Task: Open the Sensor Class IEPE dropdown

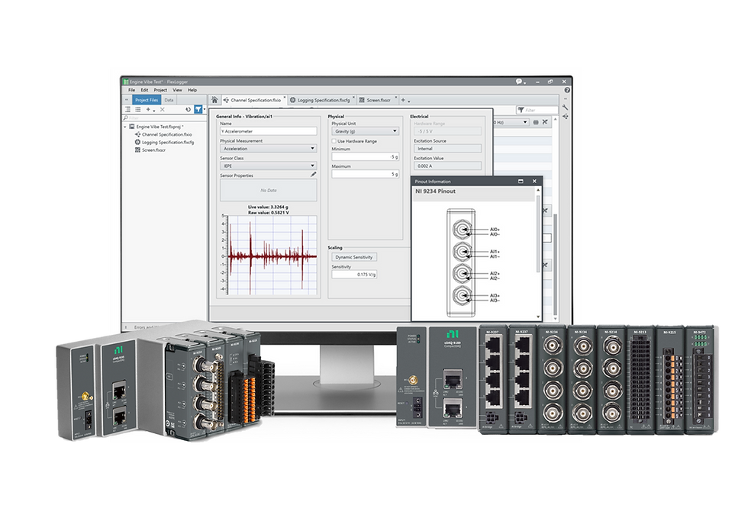Action: 268,166
